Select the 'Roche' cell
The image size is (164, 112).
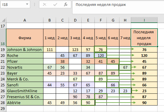point(25,55)
